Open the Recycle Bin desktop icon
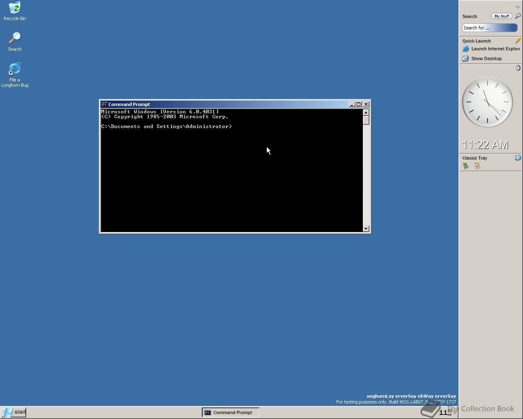The image size is (523, 419). (15, 11)
